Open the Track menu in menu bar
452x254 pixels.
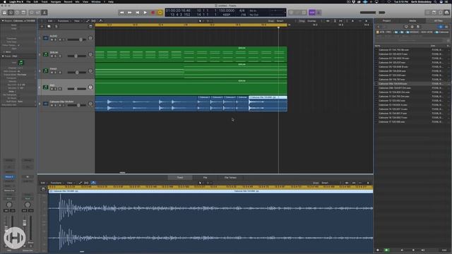pos(44,1)
